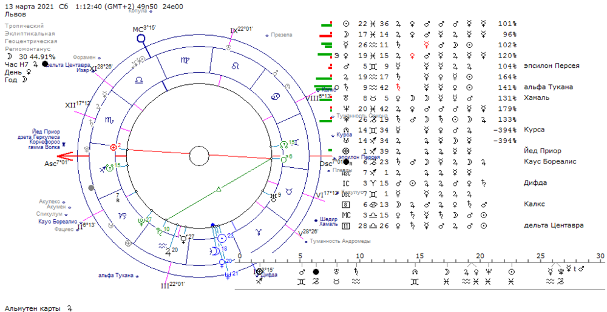The width and height of the screenshot is (607, 312).
Task: Click the Libra sign glyph in zodiac ring
Action: (138, 79)
